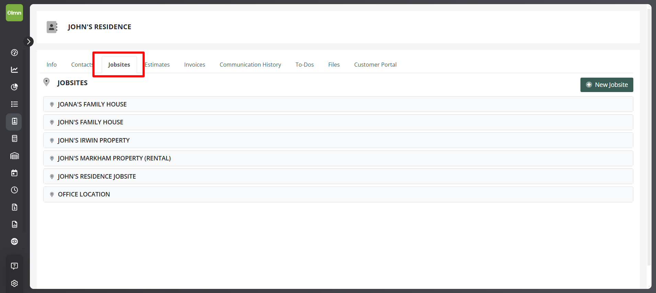The height and width of the screenshot is (293, 656).
Task: Open the dashboard gauge icon in sidebar
Action: point(14,53)
